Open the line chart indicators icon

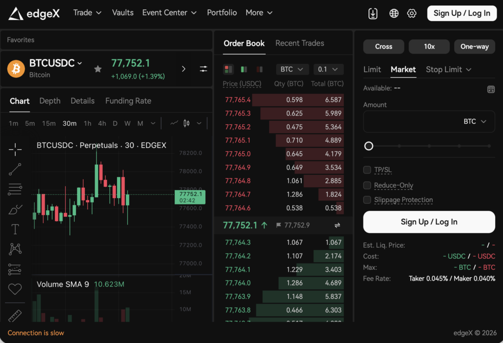coord(174,123)
